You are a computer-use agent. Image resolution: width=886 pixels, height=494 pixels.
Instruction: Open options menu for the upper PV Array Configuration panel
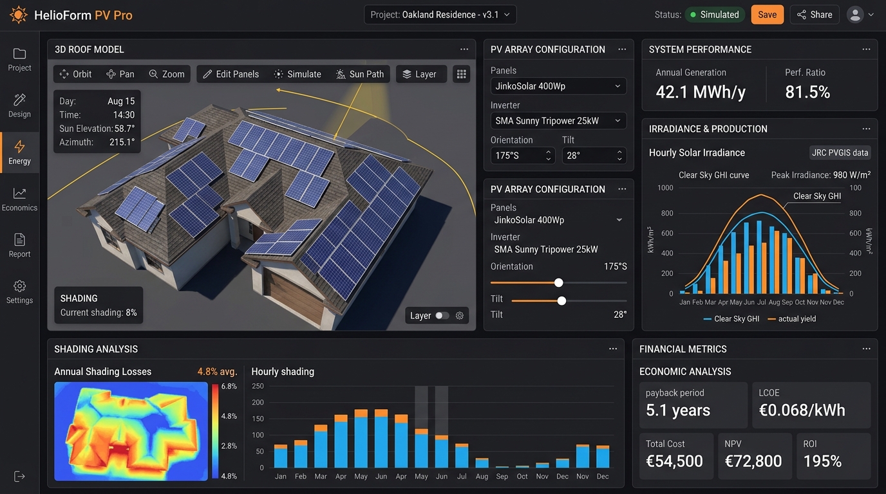click(622, 50)
